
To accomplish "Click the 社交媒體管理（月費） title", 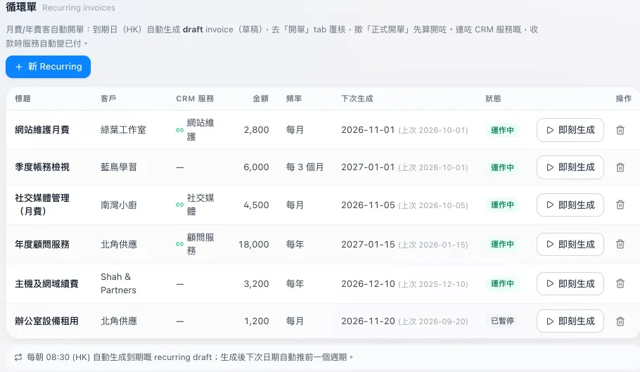I will [x=42, y=205].
